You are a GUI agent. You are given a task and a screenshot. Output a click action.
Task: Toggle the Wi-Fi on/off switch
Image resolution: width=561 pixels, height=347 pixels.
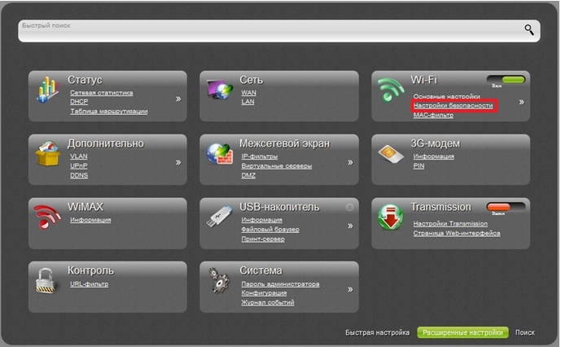click(505, 81)
